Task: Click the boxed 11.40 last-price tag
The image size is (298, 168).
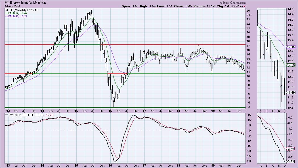Action: pos(291,92)
